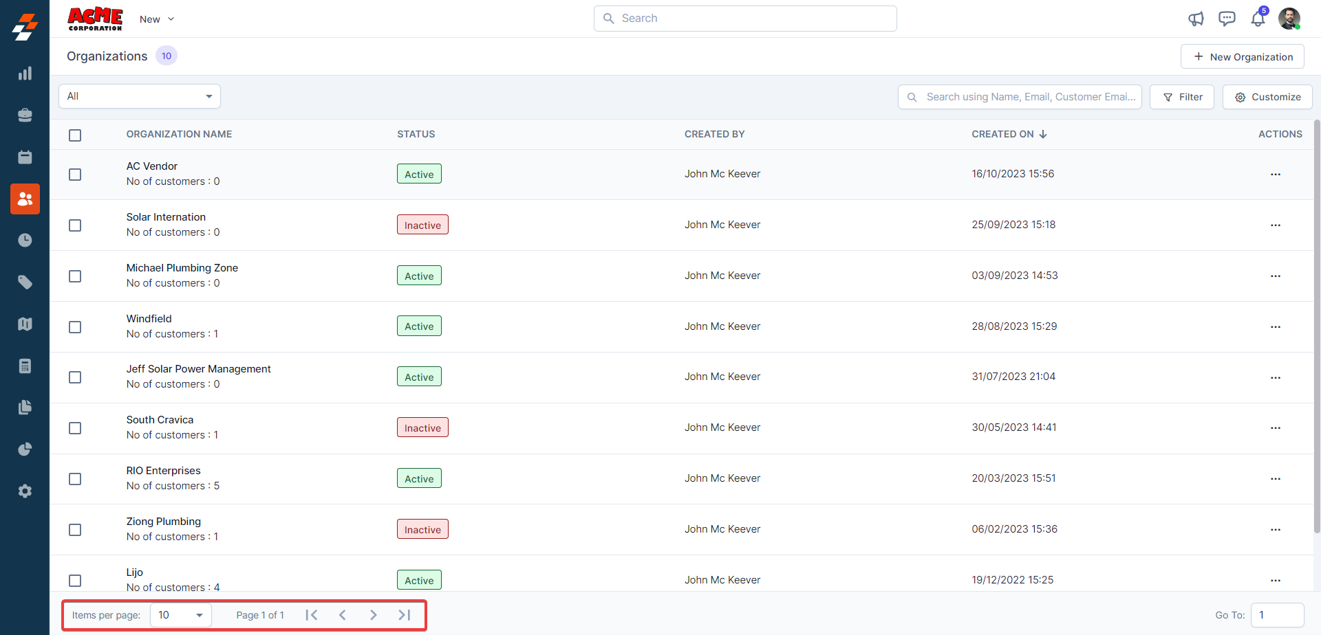Click the settings gear in sidebar
1321x635 pixels.
25,491
